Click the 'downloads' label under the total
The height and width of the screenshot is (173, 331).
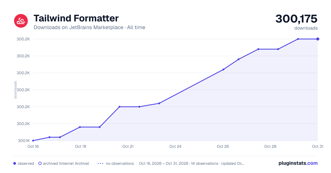click(306, 28)
